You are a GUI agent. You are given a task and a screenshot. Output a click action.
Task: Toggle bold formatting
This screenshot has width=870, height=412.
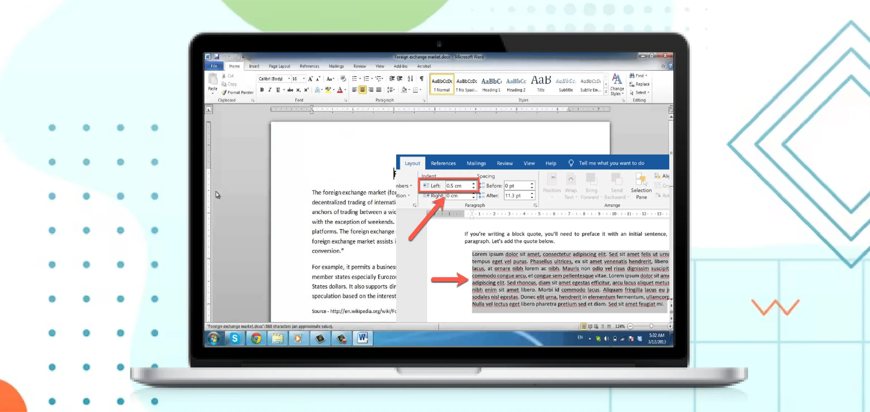point(262,90)
